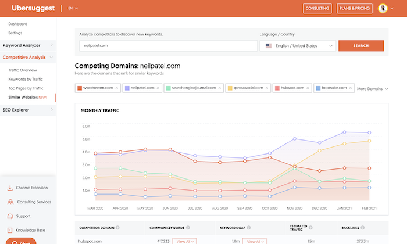Screen dimensions: 407x244
Task: Click the user profile avatar
Action: coord(383,8)
